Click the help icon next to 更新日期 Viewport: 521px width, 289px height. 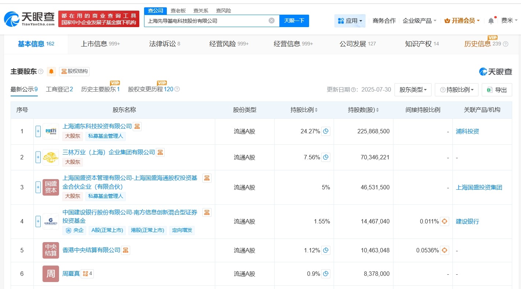(354, 89)
